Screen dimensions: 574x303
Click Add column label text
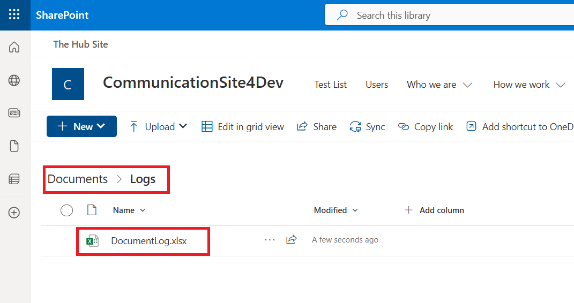[442, 210]
